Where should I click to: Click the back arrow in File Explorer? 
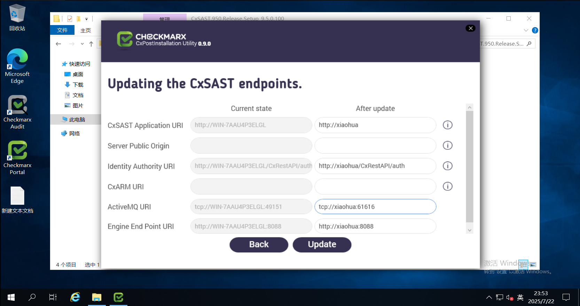pos(58,44)
